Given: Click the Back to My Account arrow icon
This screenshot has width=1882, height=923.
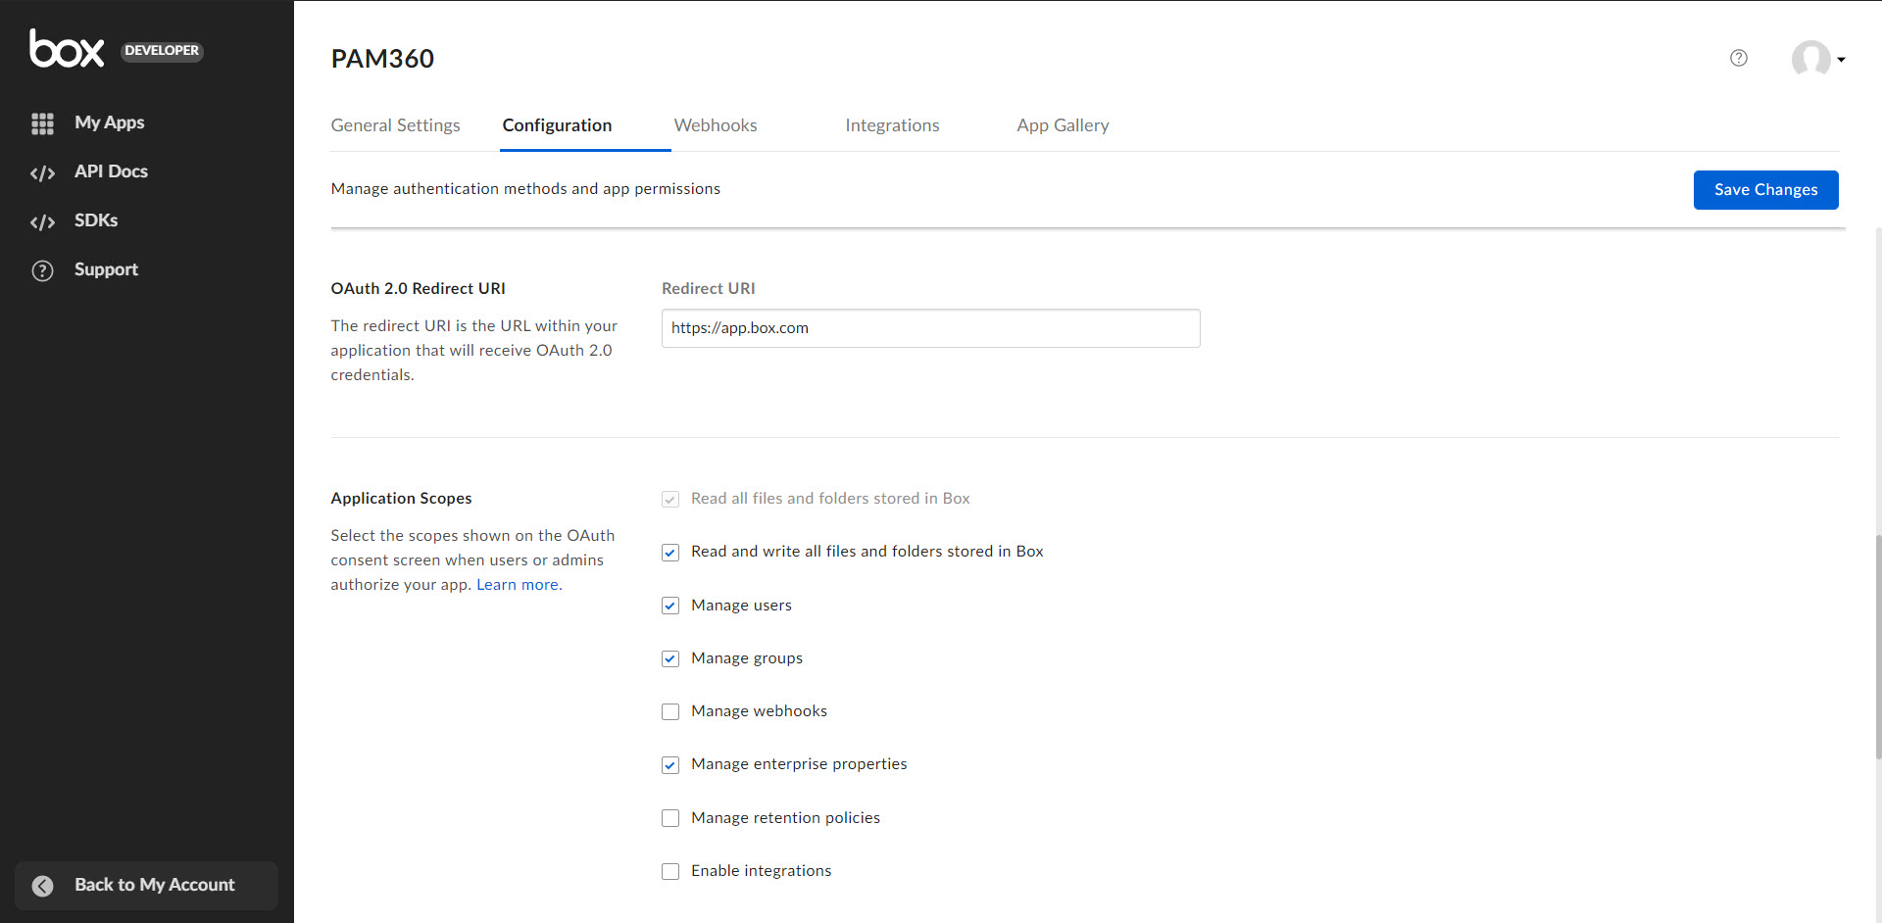Looking at the screenshot, I should 43,886.
